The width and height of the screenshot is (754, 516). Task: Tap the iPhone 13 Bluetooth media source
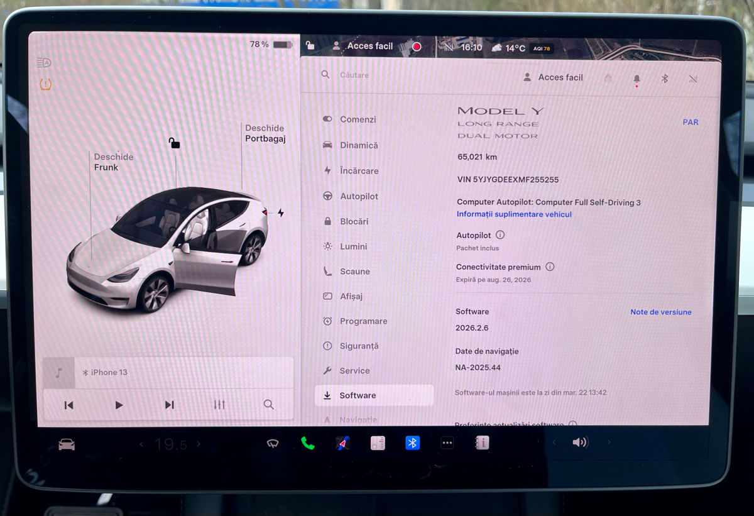pyautogui.click(x=106, y=372)
